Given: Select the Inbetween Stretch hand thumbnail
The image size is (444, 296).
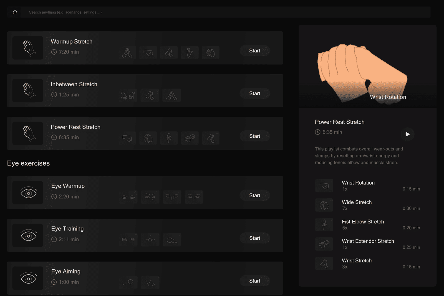Looking at the screenshot, I should click(x=28, y=91).
